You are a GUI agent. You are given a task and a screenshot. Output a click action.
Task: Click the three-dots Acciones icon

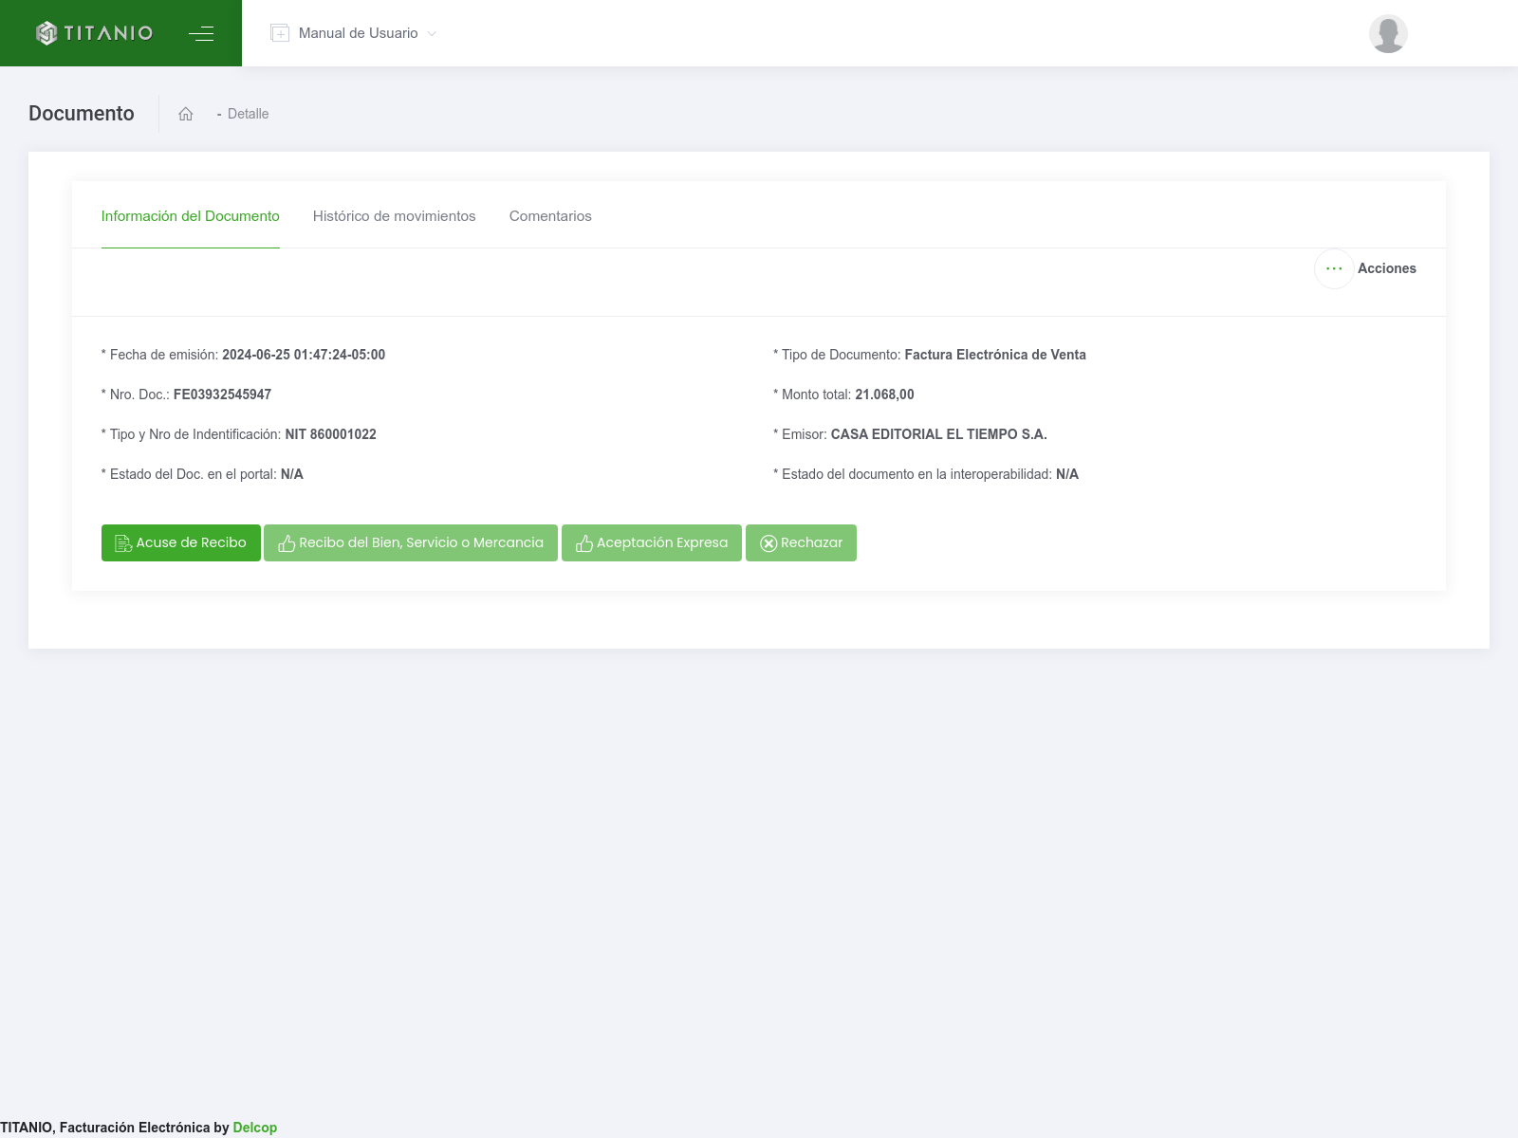pos(1334,268)
